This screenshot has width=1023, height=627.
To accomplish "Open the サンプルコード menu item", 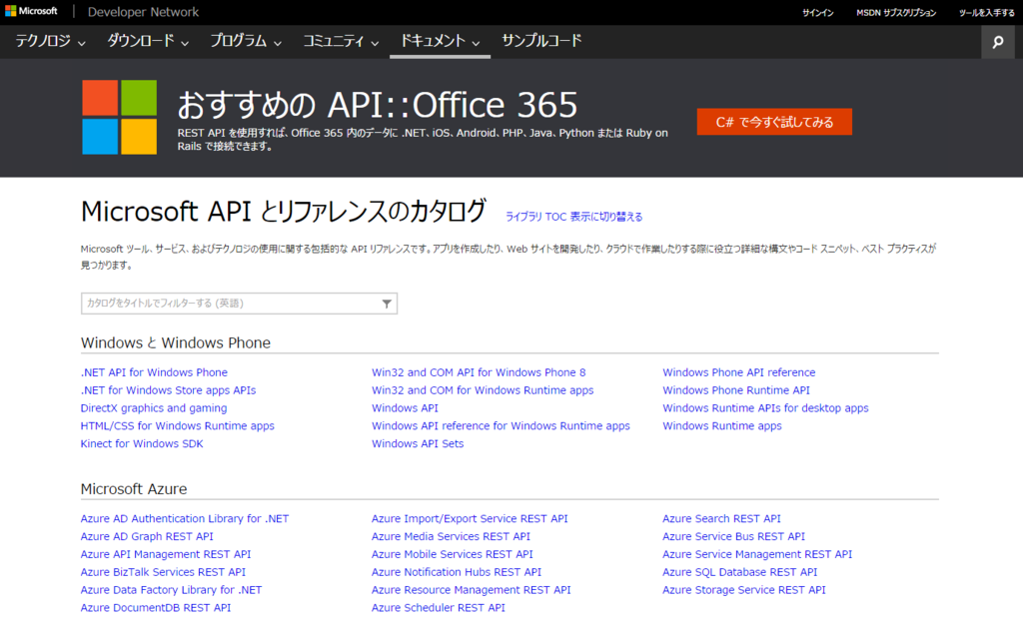I will pyautogui.click(x=541, y=40).
